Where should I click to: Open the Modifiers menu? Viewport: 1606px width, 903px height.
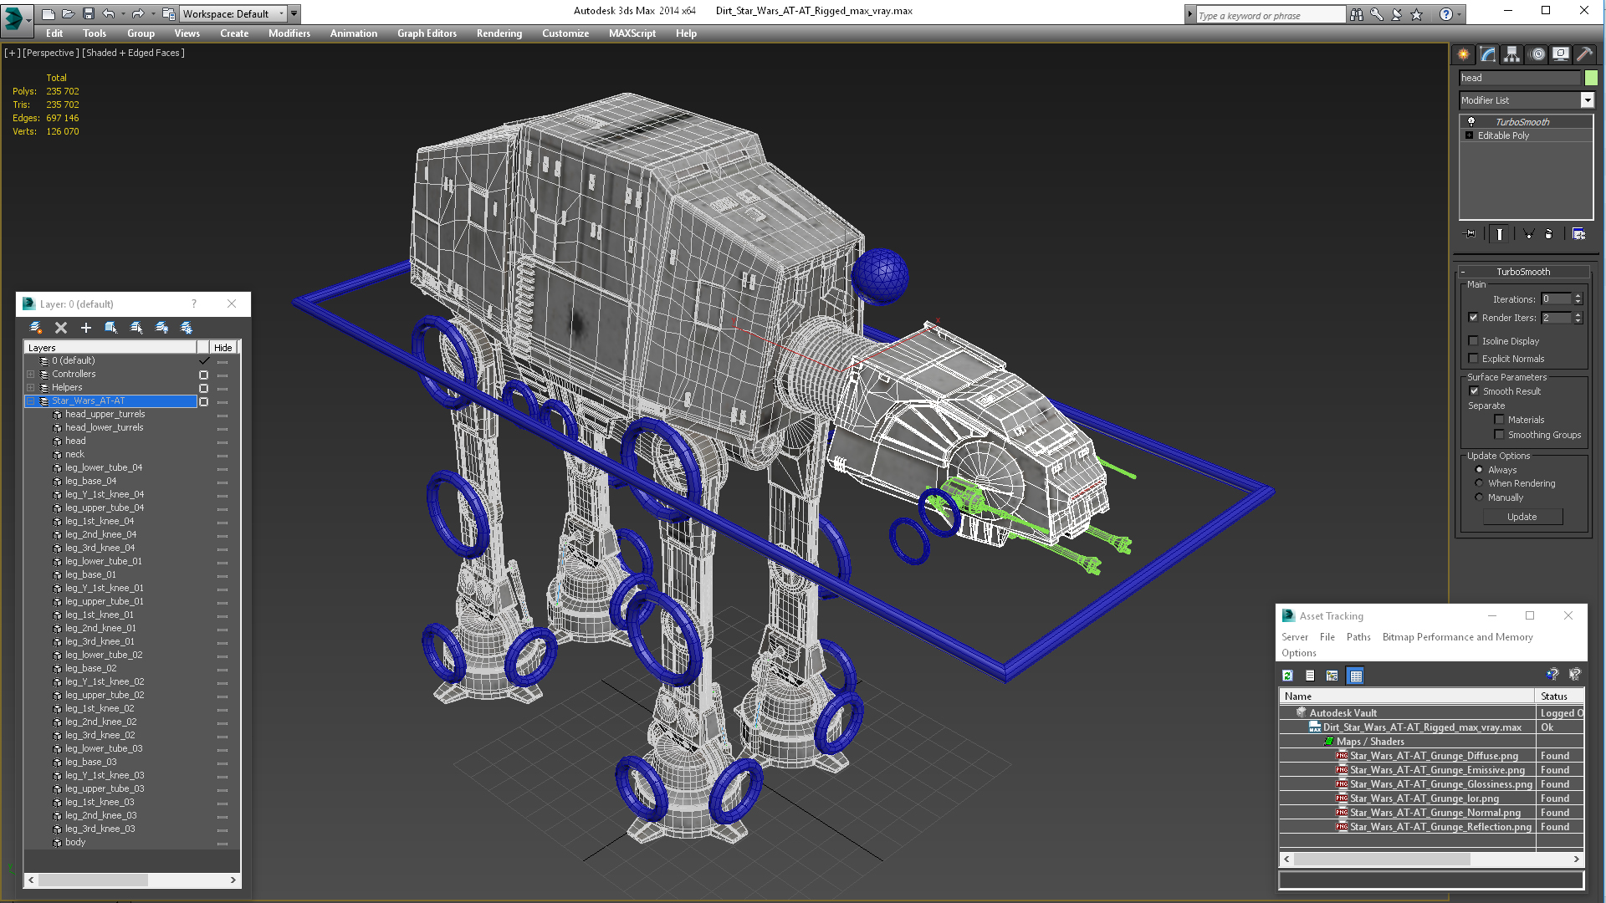289,33
